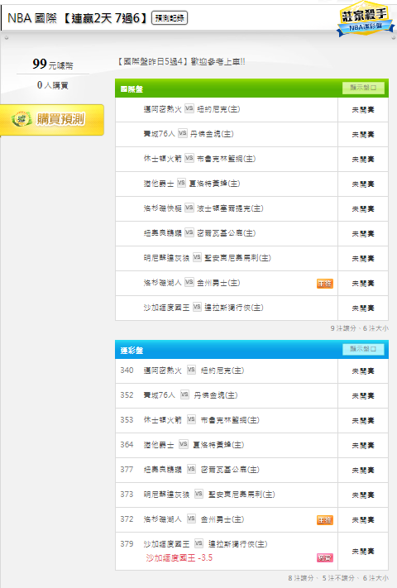This screenshot has width=397, height=588.
Task: Click the VS icon in game 353
Action: point(191,419)
